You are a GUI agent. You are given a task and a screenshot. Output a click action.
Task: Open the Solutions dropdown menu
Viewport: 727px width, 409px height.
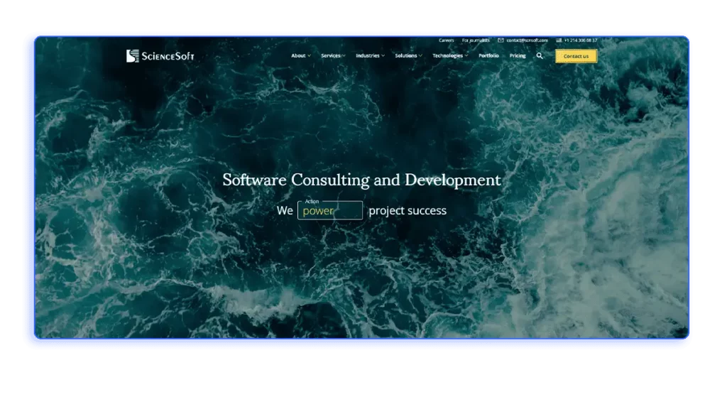click(405, 56)
